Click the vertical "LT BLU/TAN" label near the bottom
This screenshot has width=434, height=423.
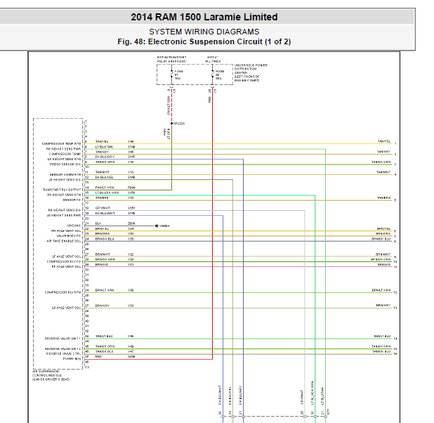322,396
